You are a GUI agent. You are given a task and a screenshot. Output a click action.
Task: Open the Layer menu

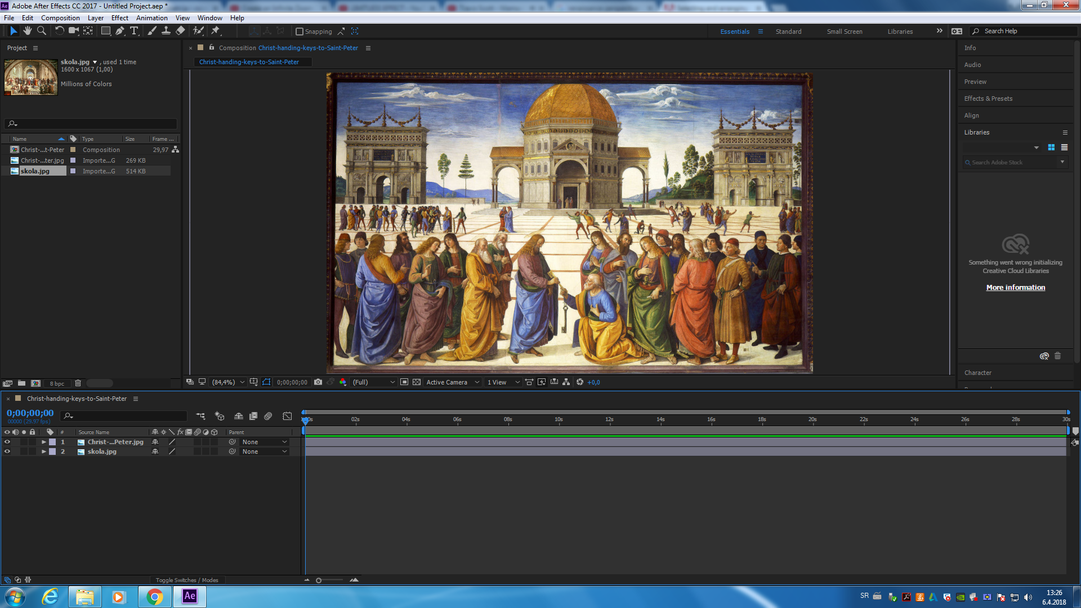(95, 18)
